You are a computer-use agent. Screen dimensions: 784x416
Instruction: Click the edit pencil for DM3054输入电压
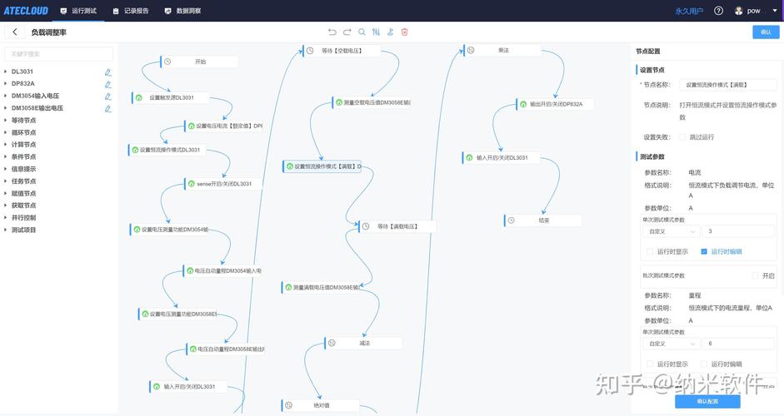[108, 97]
